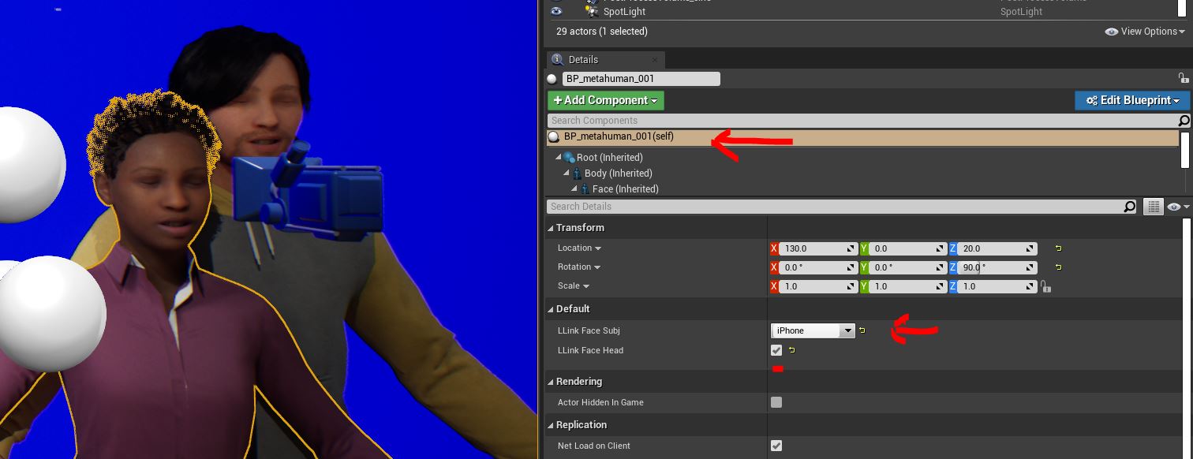Click the Scale lock ratio icon

pyautogui.click(x=1045, y=287)
